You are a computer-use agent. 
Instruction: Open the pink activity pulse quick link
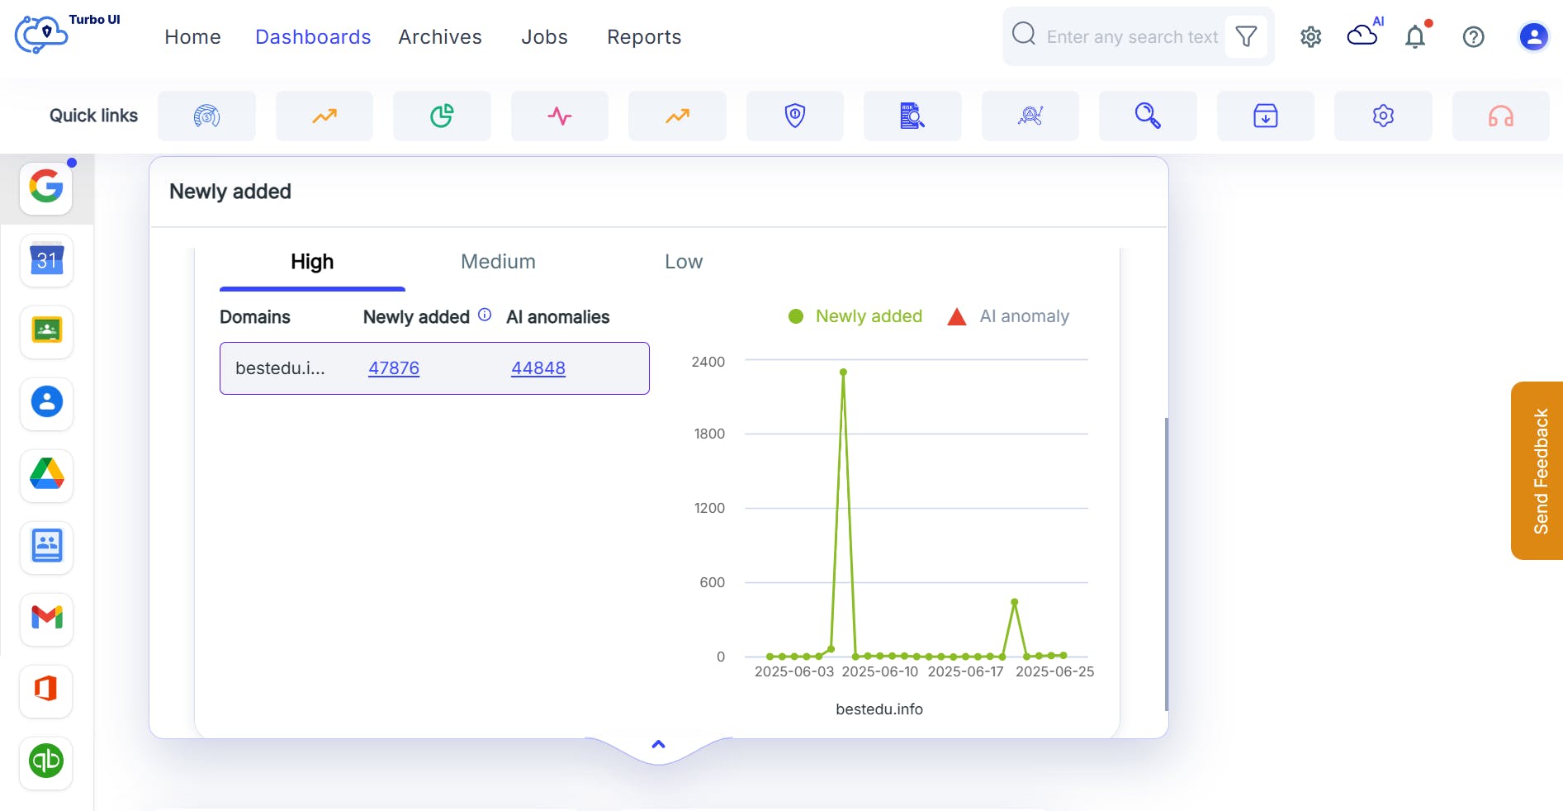560,116
